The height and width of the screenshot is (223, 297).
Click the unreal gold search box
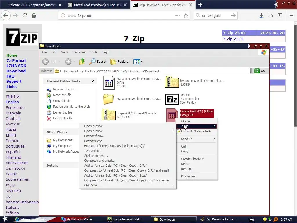tap(215, 16)
